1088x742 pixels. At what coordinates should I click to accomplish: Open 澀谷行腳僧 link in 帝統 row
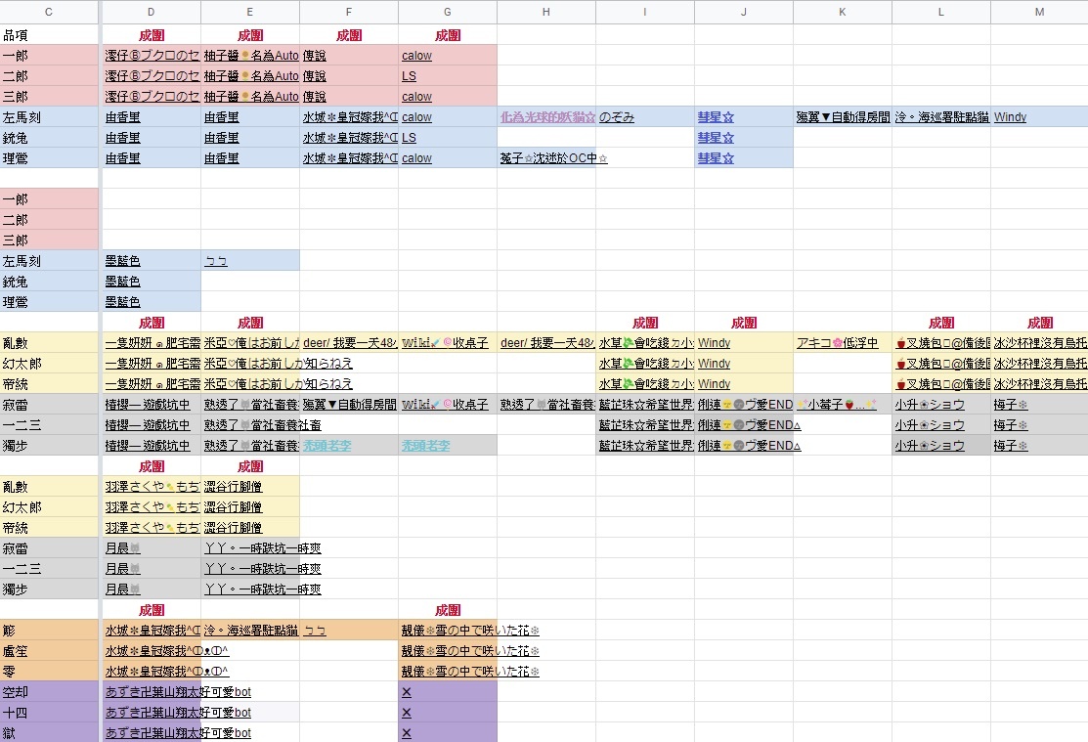point(233,528)
